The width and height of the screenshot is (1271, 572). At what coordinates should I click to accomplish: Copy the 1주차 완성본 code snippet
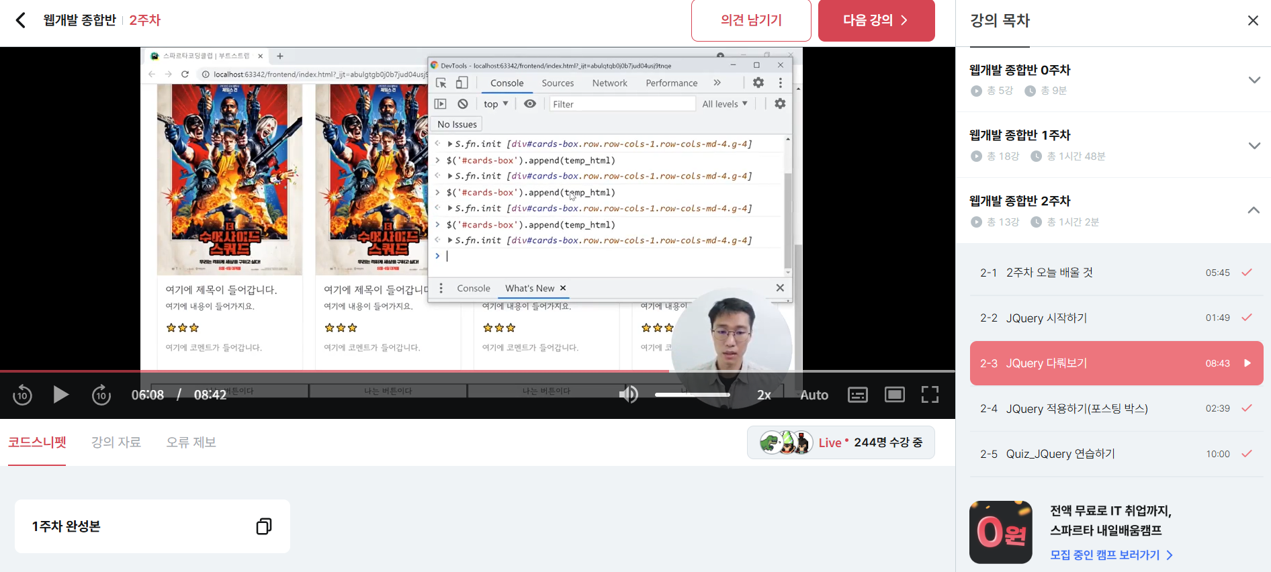pyautogui.click(x=264, y=526)
